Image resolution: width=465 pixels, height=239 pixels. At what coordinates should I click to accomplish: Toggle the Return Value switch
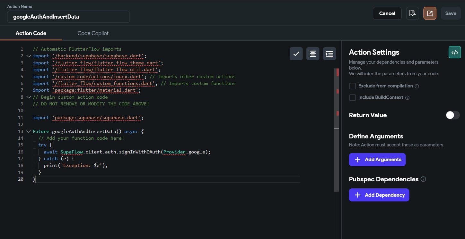pos(452,115)
